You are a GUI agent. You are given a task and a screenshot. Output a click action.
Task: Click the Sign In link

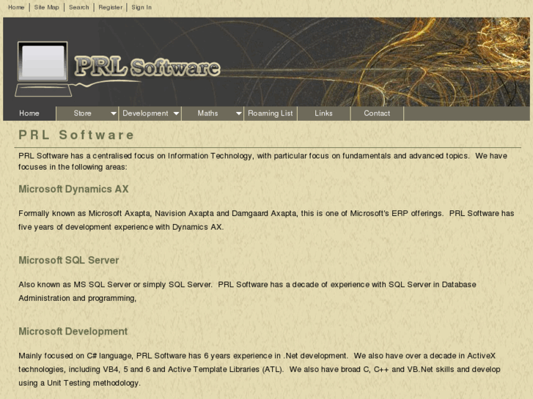141,7
